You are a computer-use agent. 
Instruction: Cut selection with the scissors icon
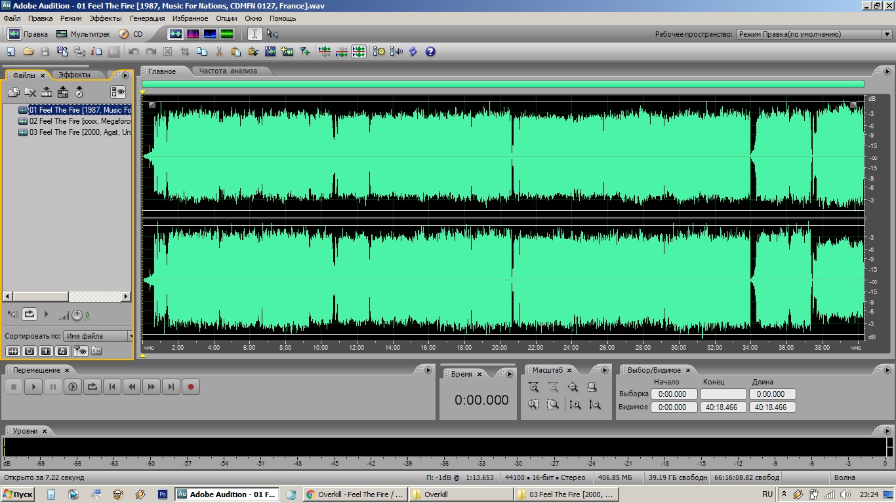point(219,52)
